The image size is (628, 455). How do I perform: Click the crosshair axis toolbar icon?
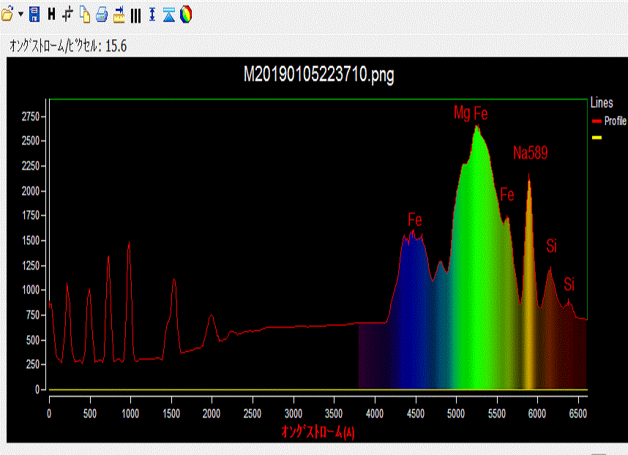point(68,14)
